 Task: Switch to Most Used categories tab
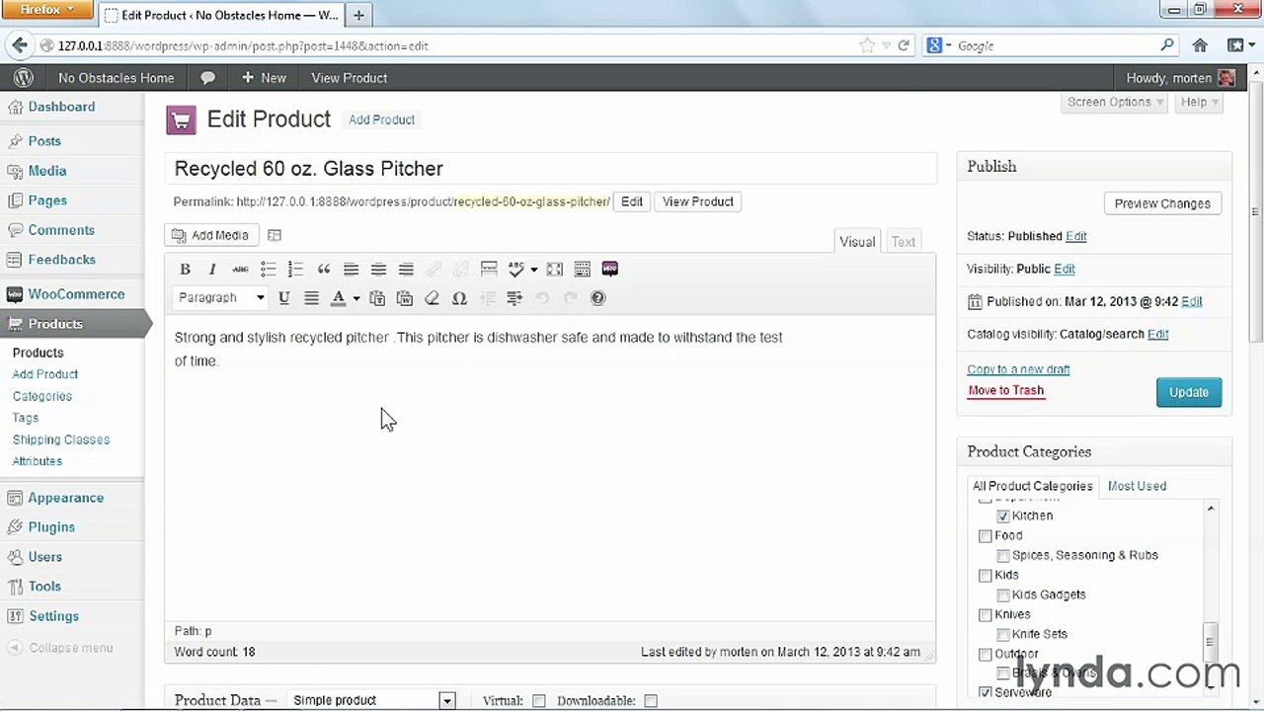1137,486
